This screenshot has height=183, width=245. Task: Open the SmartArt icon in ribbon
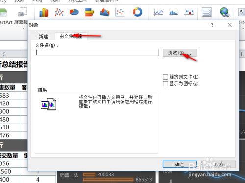(x=3, y=12)
